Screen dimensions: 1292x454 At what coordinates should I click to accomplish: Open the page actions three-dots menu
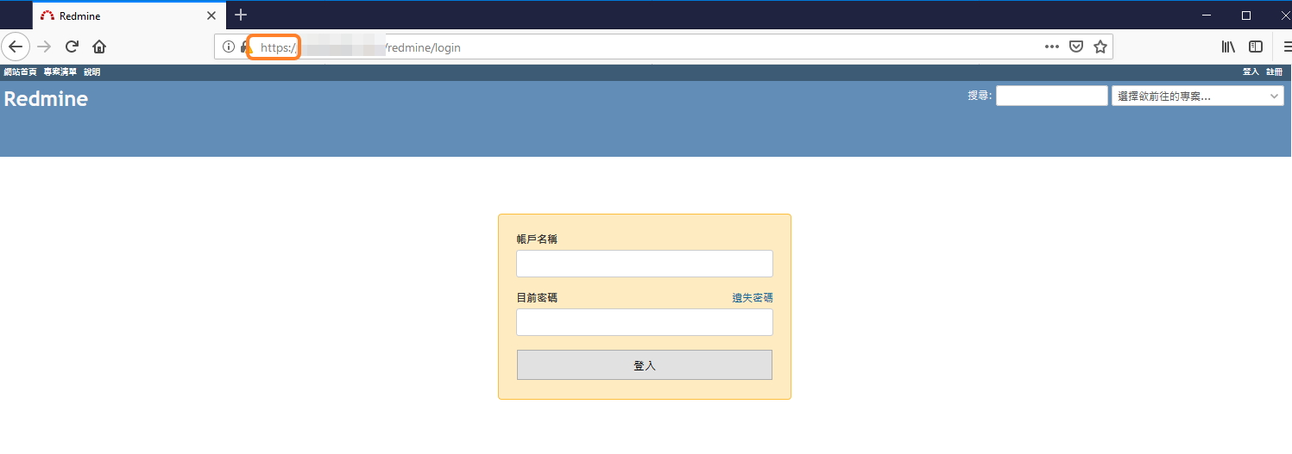coord(1051,47)
